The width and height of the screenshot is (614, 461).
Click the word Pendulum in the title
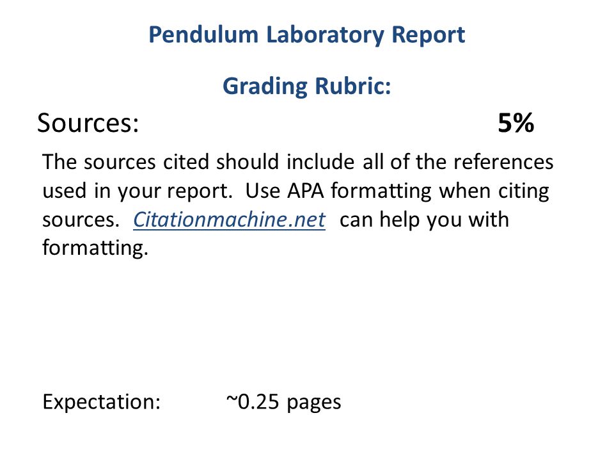coord(203,35)
